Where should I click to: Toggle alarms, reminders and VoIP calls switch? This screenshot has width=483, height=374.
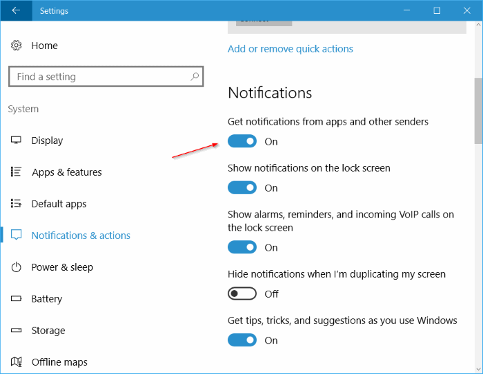coord(242,247)
